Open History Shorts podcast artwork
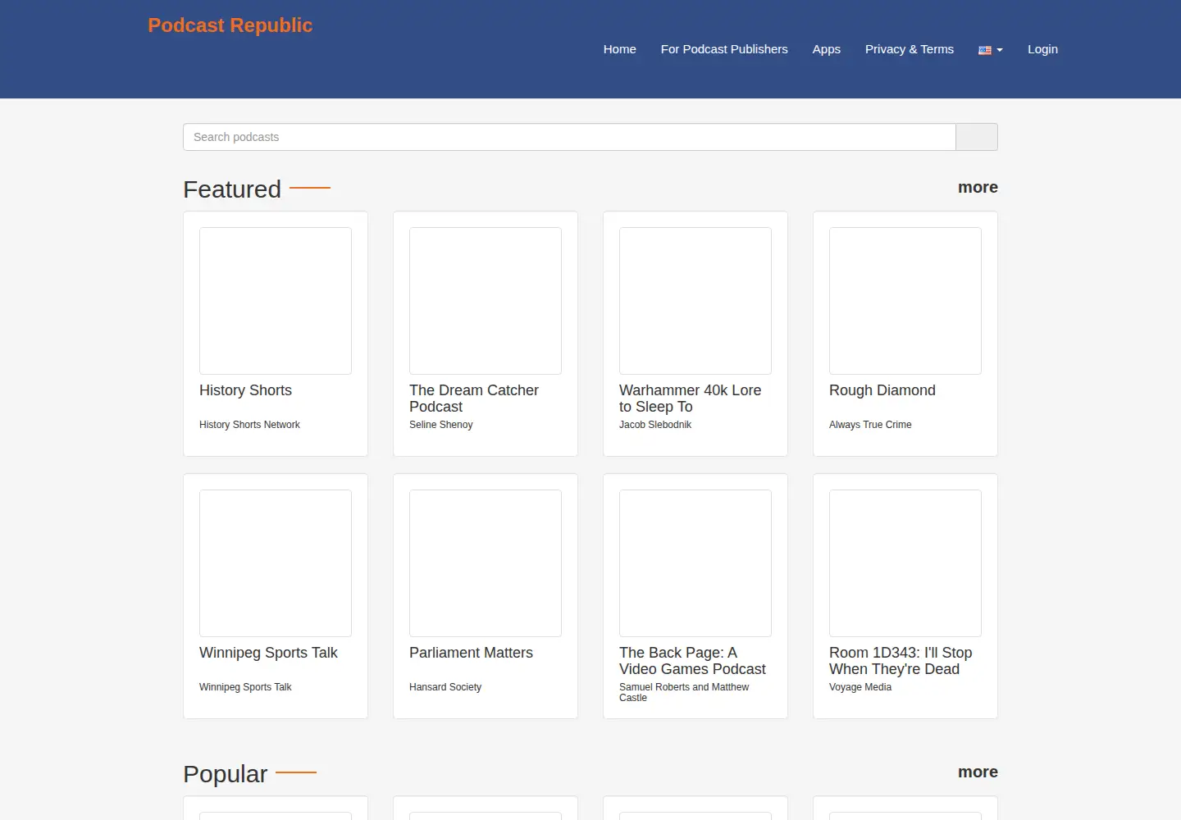This screenshot has width=1181, height=820. [276, 301]
